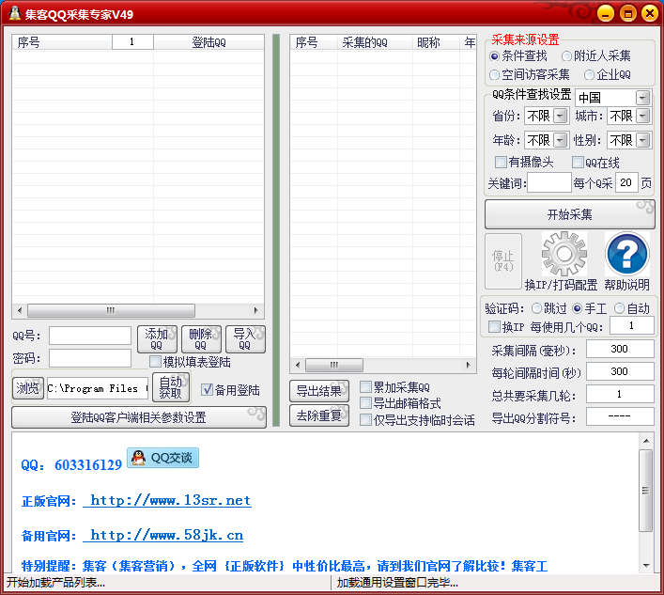Viewport: 664px width, 595px height.
Task: Click the 登陆QQ column header
Action: point(208,42)
